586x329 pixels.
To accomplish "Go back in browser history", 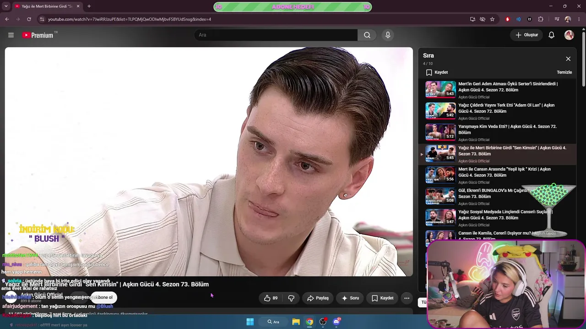I will tap(7, 19).
